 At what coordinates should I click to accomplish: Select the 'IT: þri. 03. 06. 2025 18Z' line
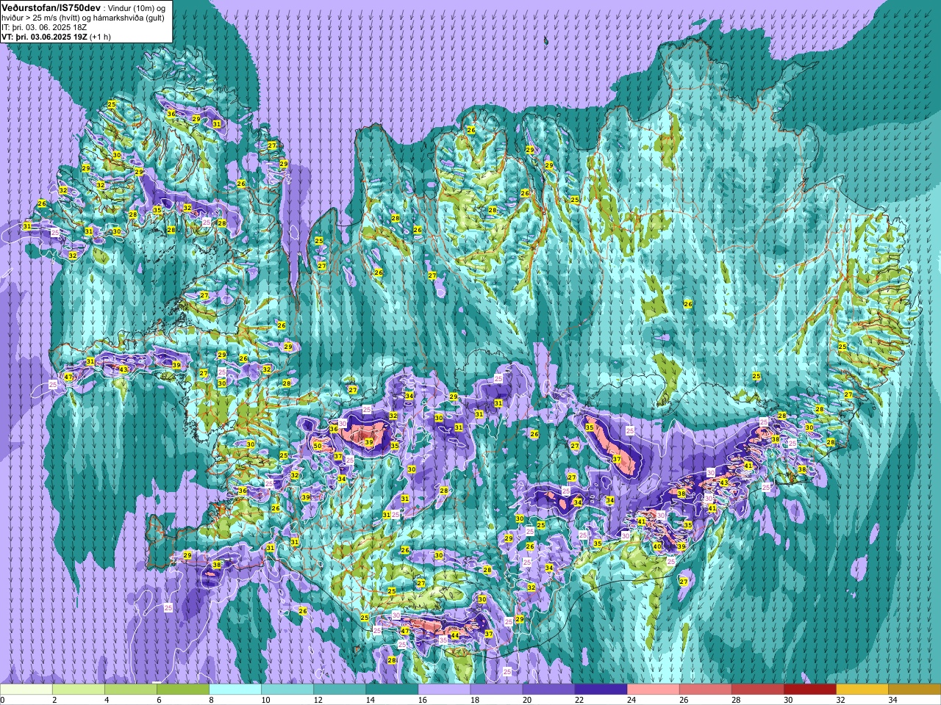pyautogui.click(x=44, y=27)
